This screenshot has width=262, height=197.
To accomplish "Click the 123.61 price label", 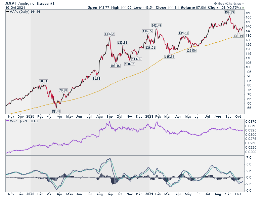I will tap(123, 42).
